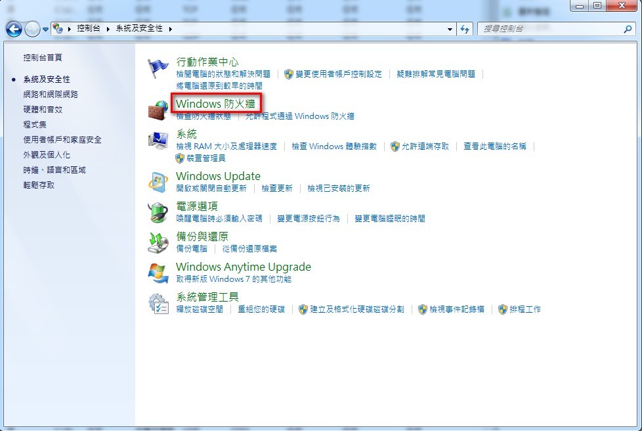Open the 系統 heading link
This screenshot has height=431, width=642.
click(x=186, y=134)
